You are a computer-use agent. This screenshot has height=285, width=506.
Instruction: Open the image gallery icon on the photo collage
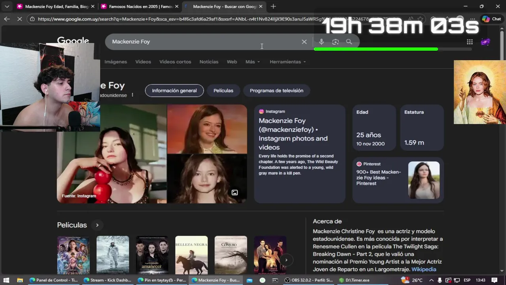[234, 192]
